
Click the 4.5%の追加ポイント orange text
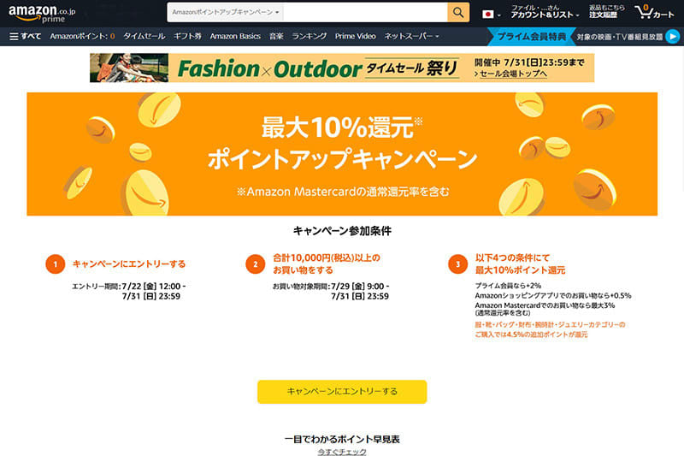click(x=531, y=335)
